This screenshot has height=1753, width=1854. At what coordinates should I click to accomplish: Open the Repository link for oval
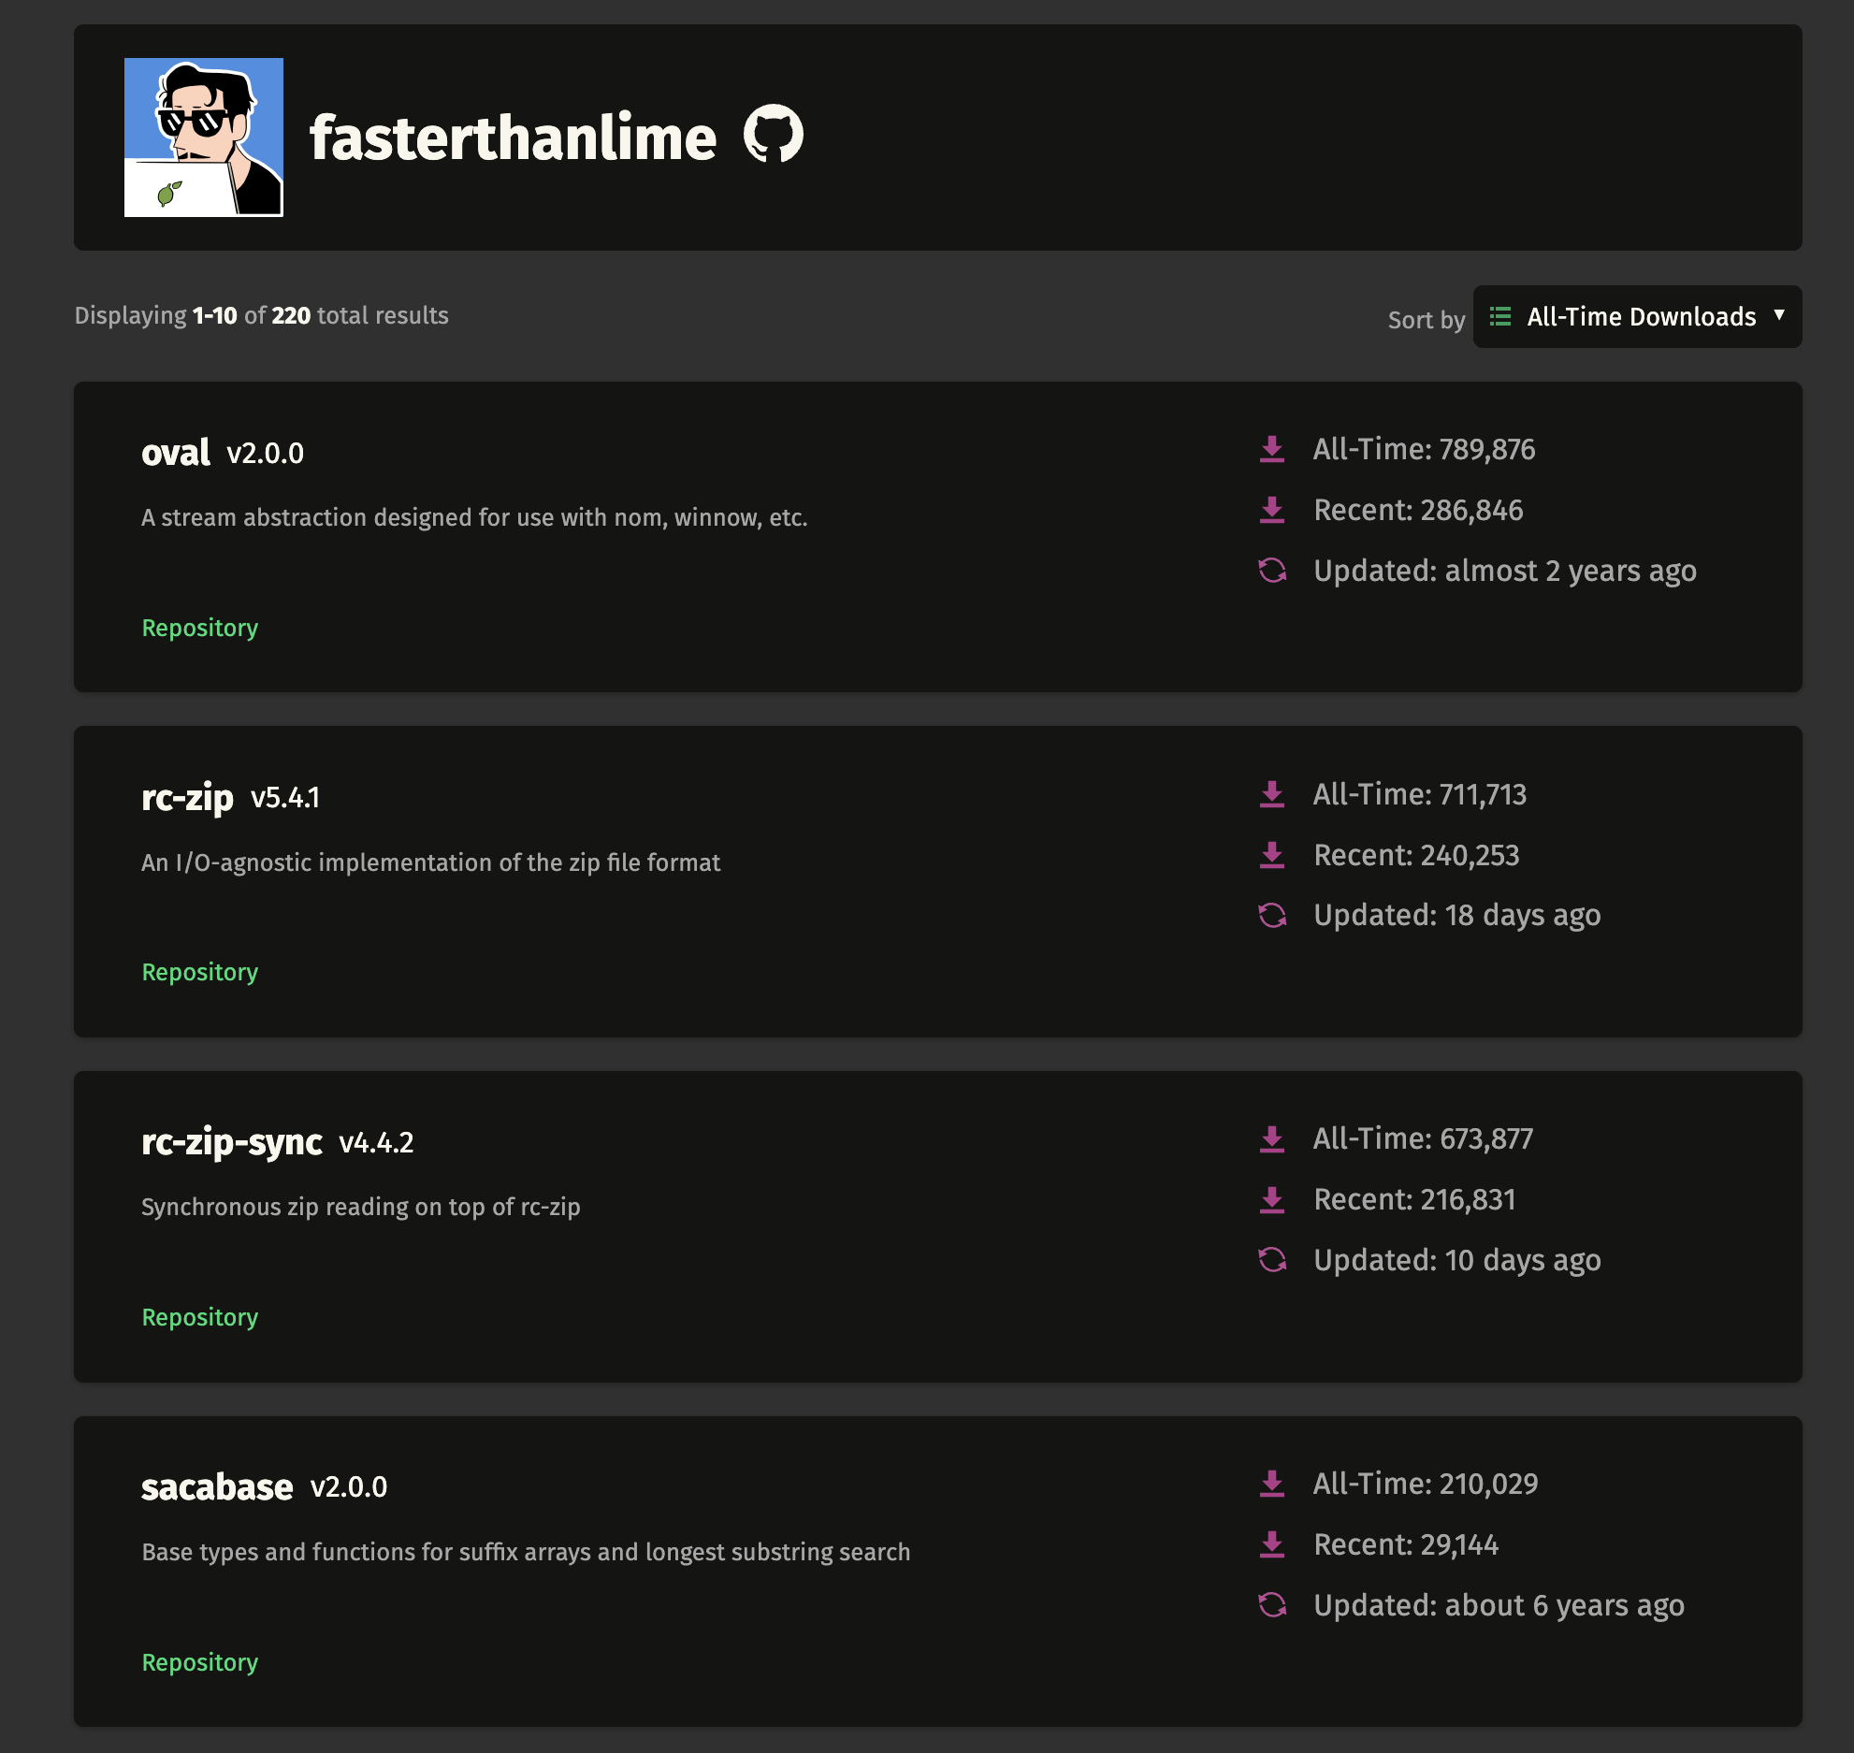pos(199,628)
